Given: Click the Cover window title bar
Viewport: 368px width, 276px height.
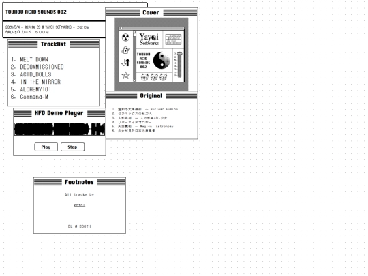Looking at the screenshot, I should (151, 12).
